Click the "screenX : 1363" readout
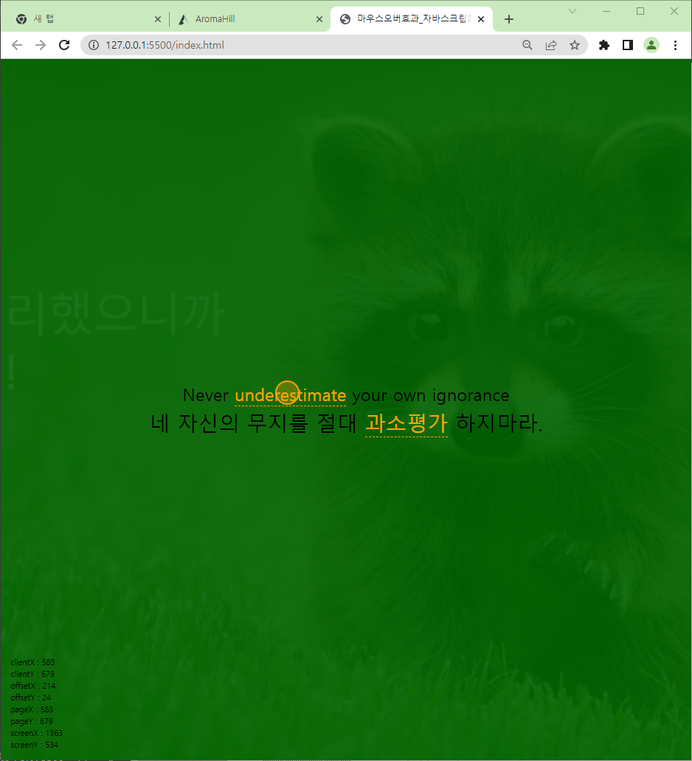 click(36, 733)
